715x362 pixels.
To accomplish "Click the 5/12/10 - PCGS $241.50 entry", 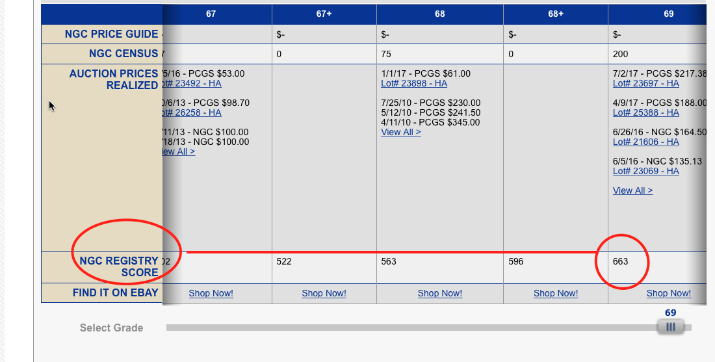I will click(x=431, y=112).
